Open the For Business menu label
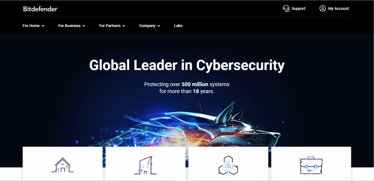The image size is (374, 181). point(69,26)
